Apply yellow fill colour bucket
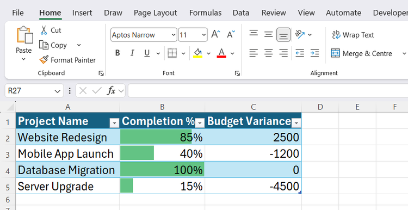 [x=198, y=53]
